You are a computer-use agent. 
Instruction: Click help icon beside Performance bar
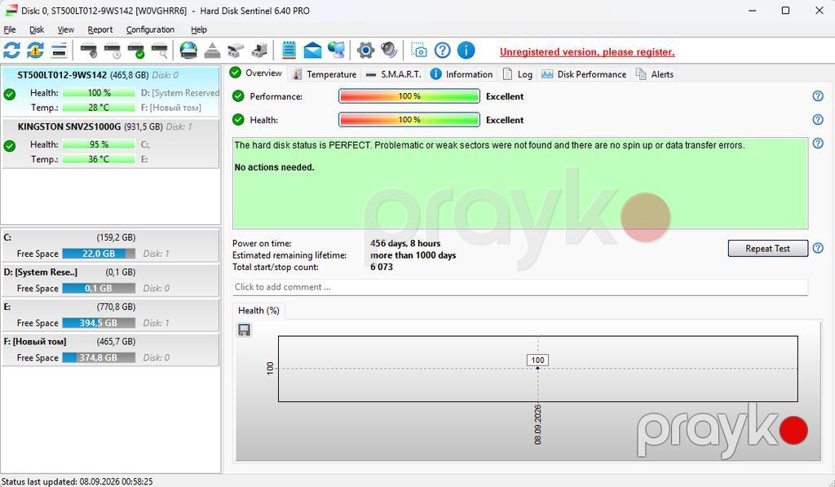[818, 96]
